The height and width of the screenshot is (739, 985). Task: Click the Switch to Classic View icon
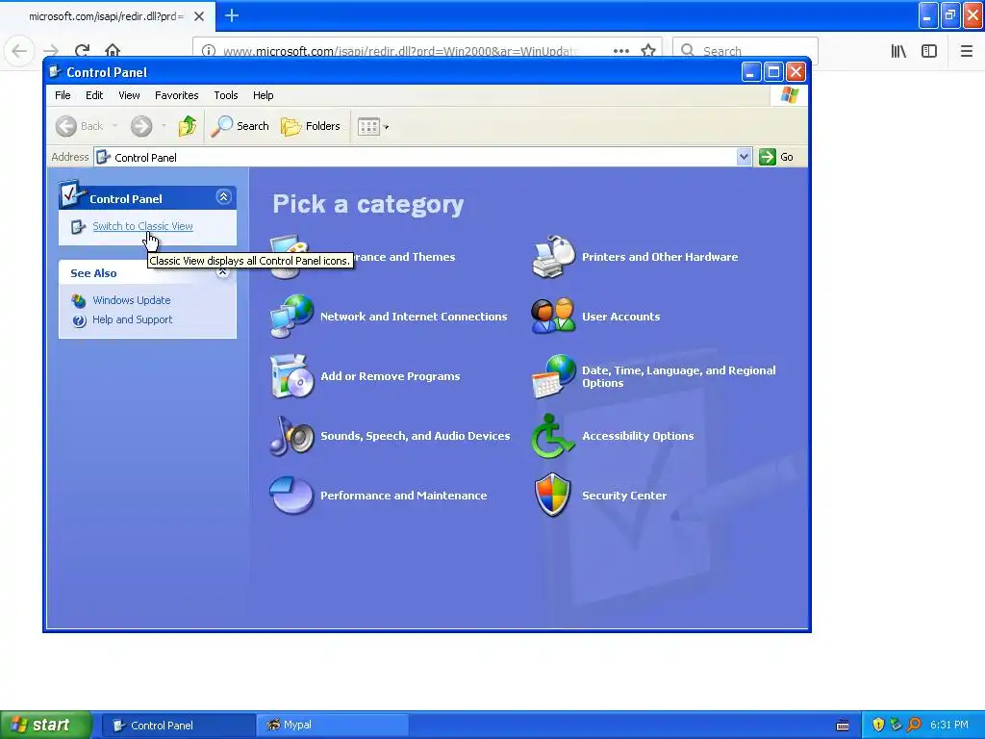78,226
